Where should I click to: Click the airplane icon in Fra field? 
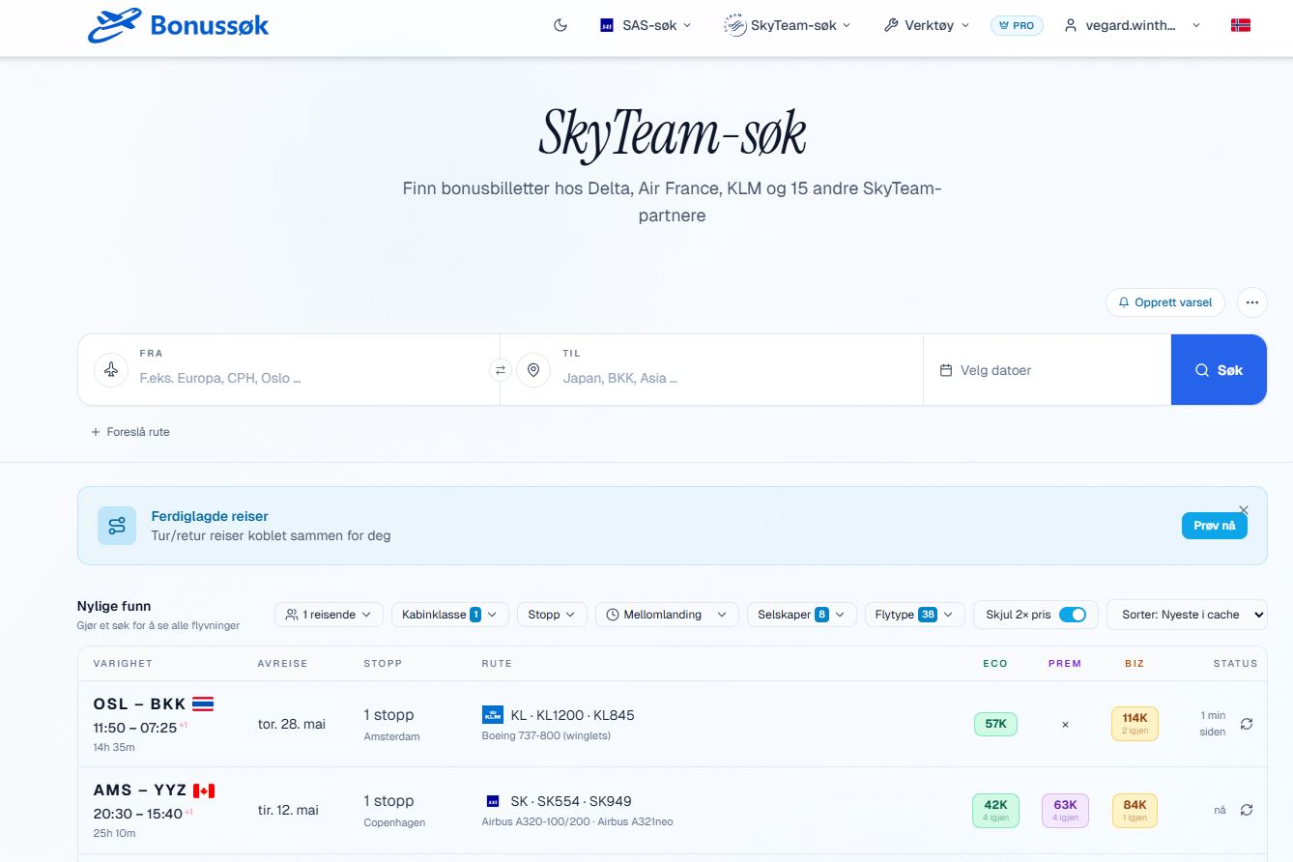(x=111, y=370)
